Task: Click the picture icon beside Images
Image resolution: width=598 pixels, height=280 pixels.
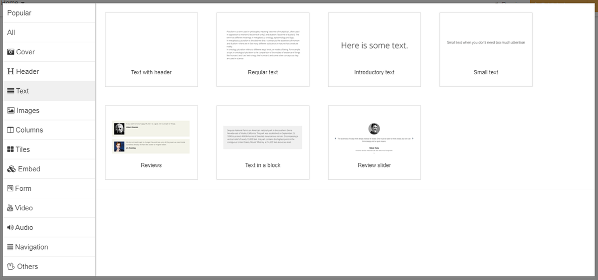Action: (x=10, y=110)
